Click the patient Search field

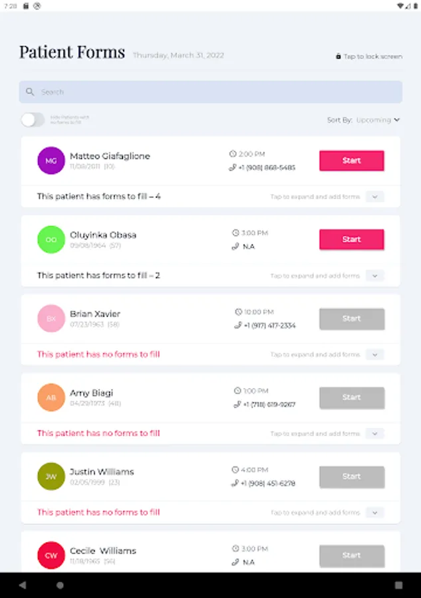click(x=211, y=92)
